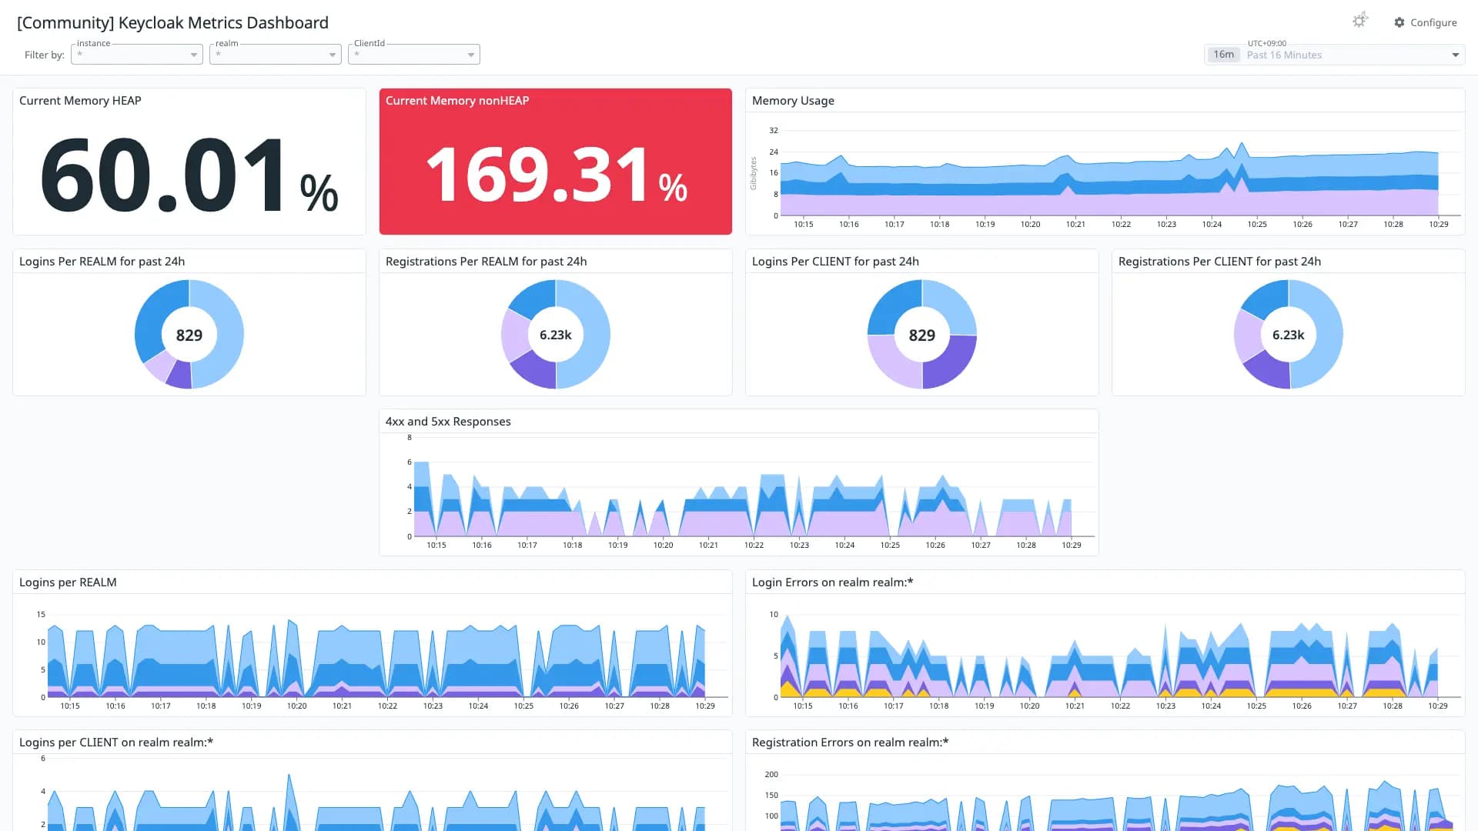Select the Current Memory nonHEAP widget title

[x=457, y=101]
